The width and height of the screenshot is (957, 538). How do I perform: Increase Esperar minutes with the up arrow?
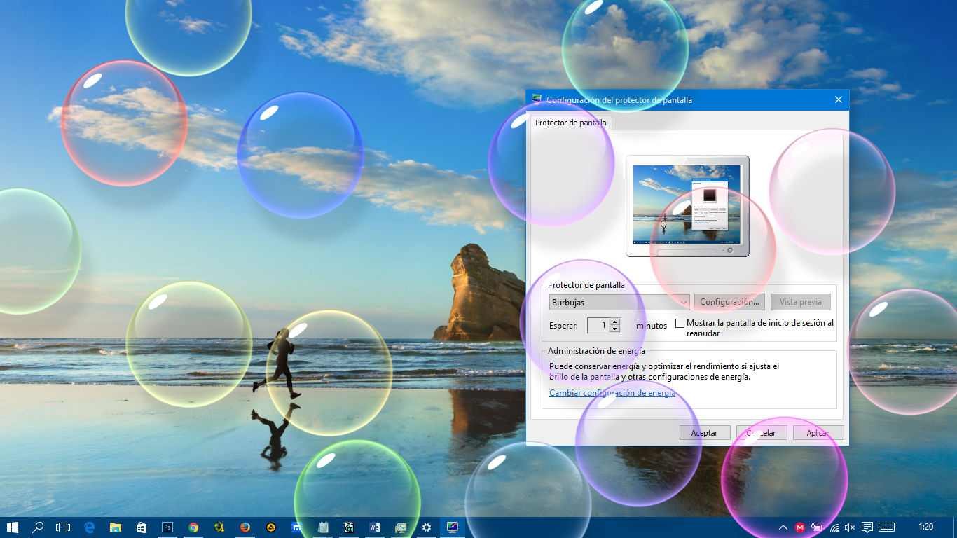click(x=615, y=322)
